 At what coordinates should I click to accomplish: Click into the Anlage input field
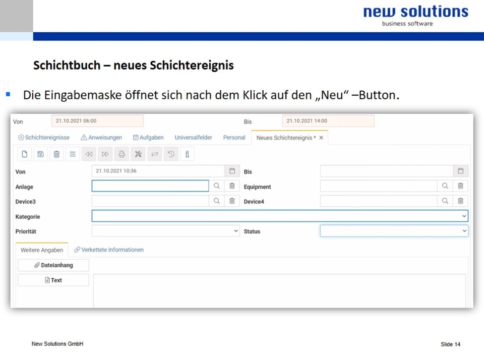click(150, 186)
